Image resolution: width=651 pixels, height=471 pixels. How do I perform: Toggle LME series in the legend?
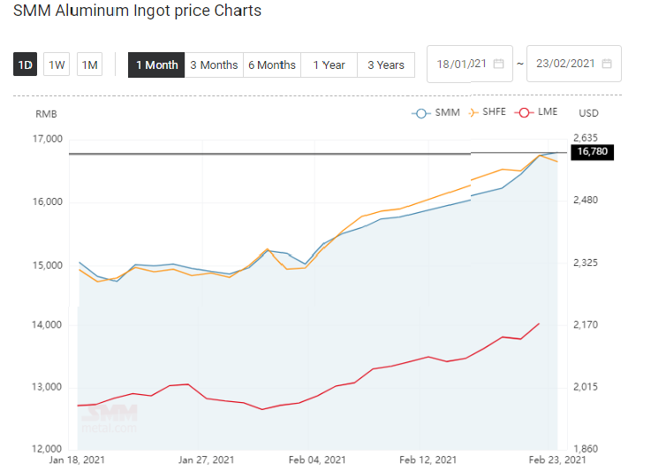tap(536, 112)
